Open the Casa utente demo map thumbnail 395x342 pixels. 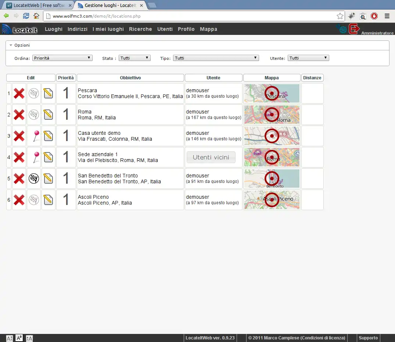point(272,136)
